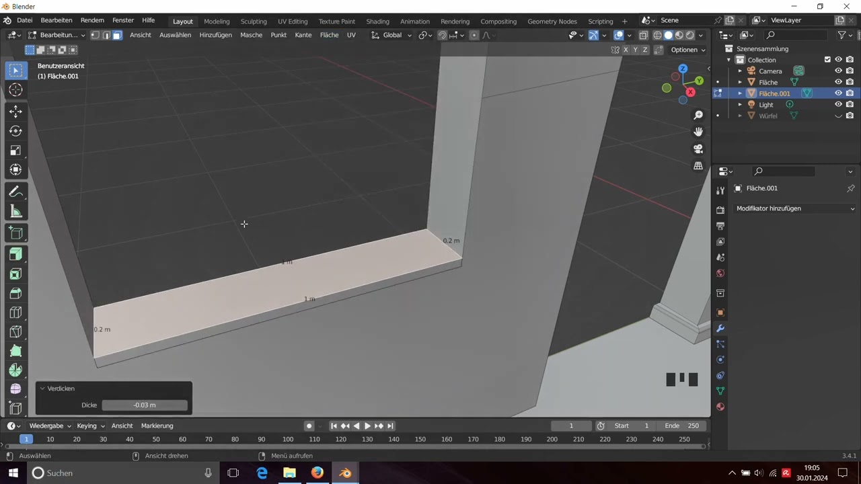Select the Move tool in toolbar
This screenshot has width=861, height=484.
click(x=15, y=112)
